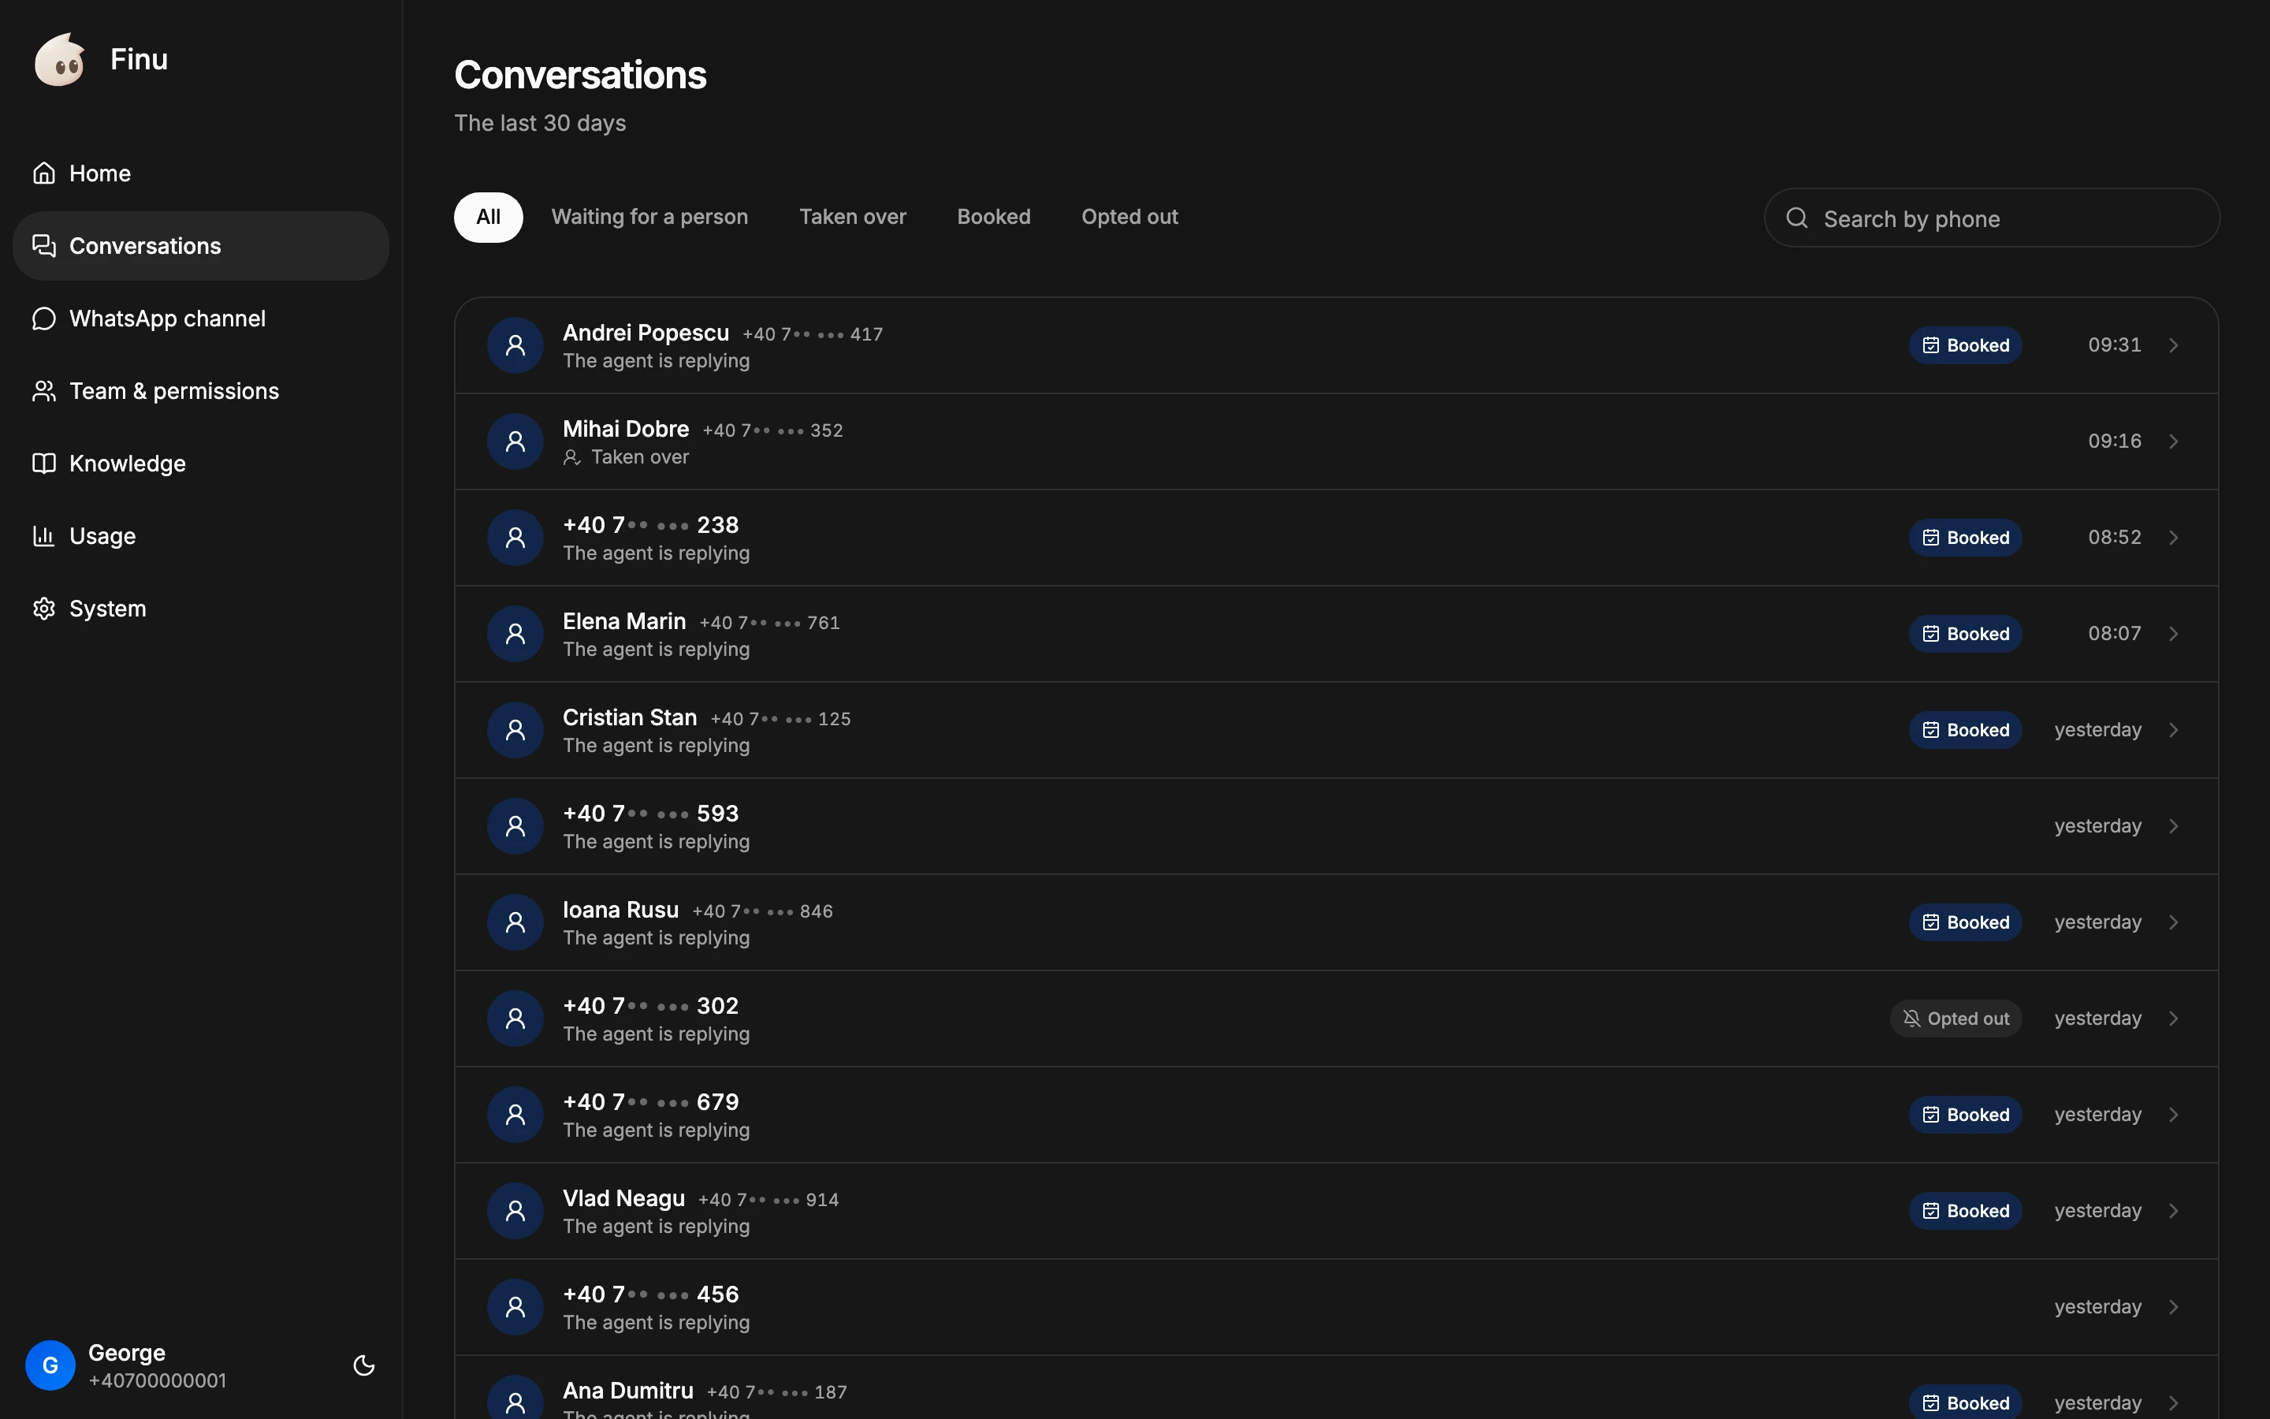Switch to the Taken over filter
Screen dimensions: 2270x1419
(x=853, y=217)
